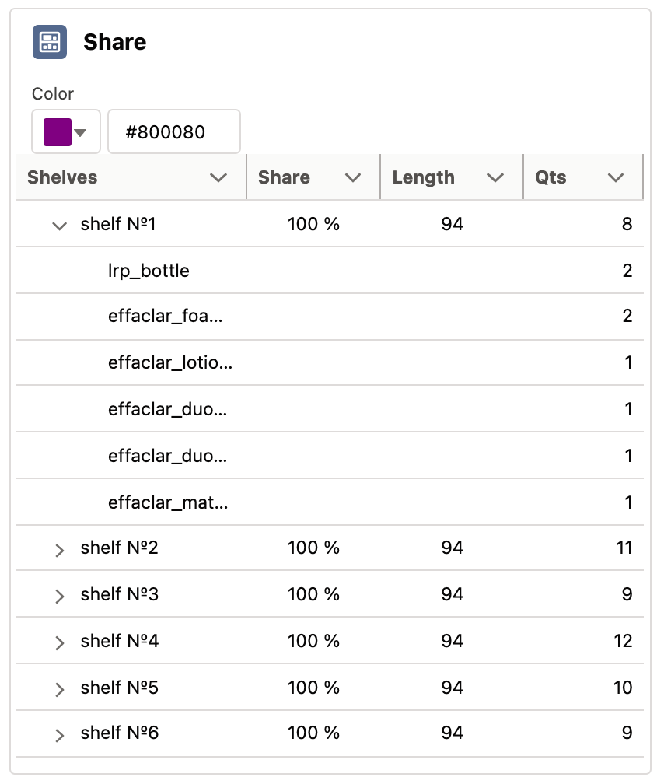Open the Share column header dropdown
Image resolution: width=664 pixels, height=784 pixels.
click(355, 177)
